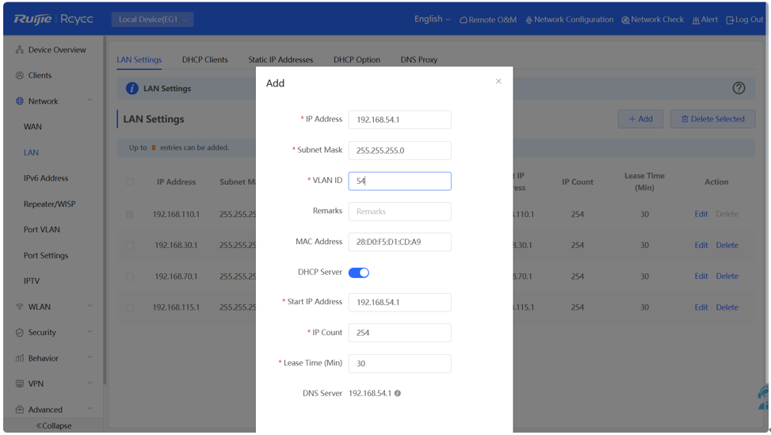
Task: Disable the DHCP Server toggle
Action: pyautogui.click(x=359, y=273)
